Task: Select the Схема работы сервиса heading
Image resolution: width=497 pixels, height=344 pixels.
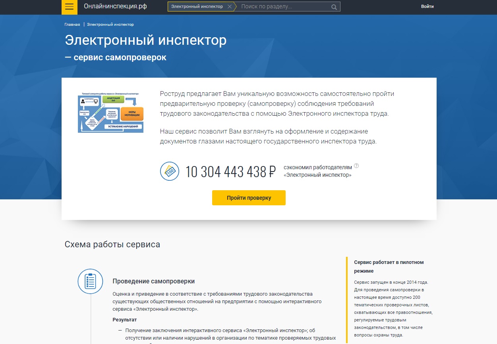Action: pyautogui.click(x=112, y=245)
